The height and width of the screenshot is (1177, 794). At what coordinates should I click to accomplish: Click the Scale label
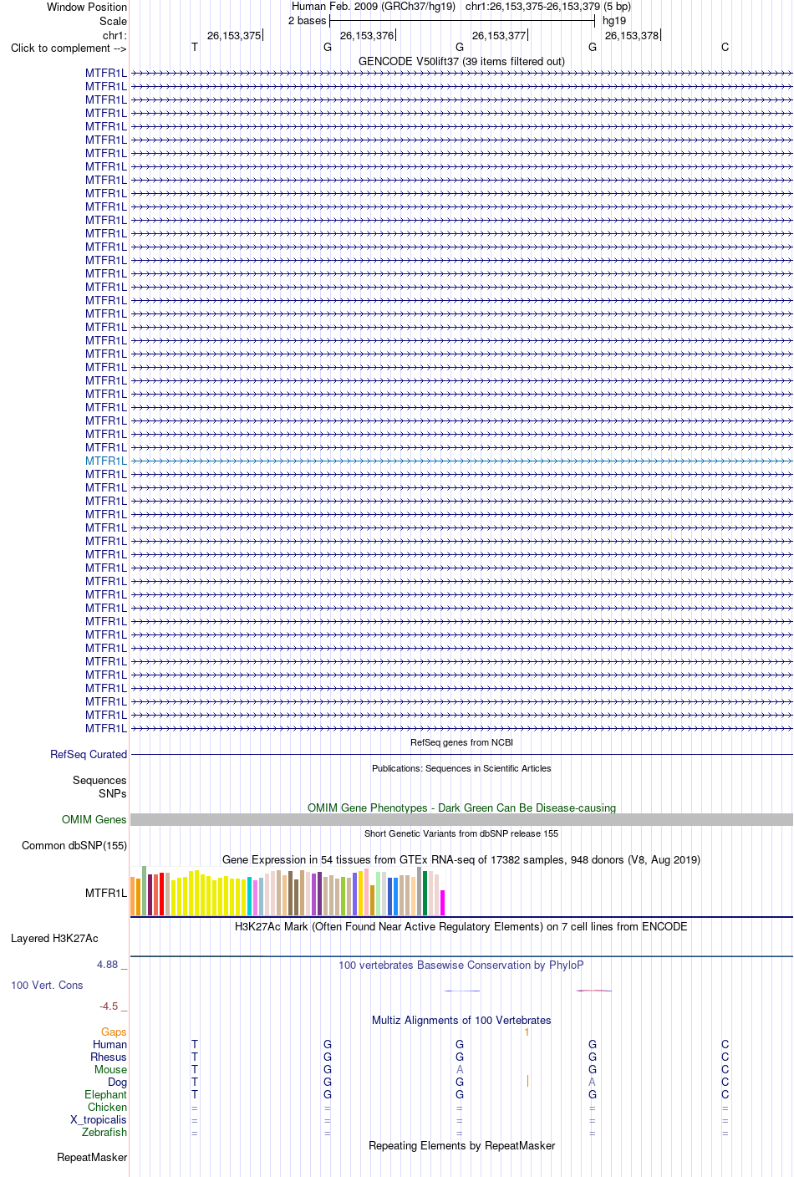point(113,21)
